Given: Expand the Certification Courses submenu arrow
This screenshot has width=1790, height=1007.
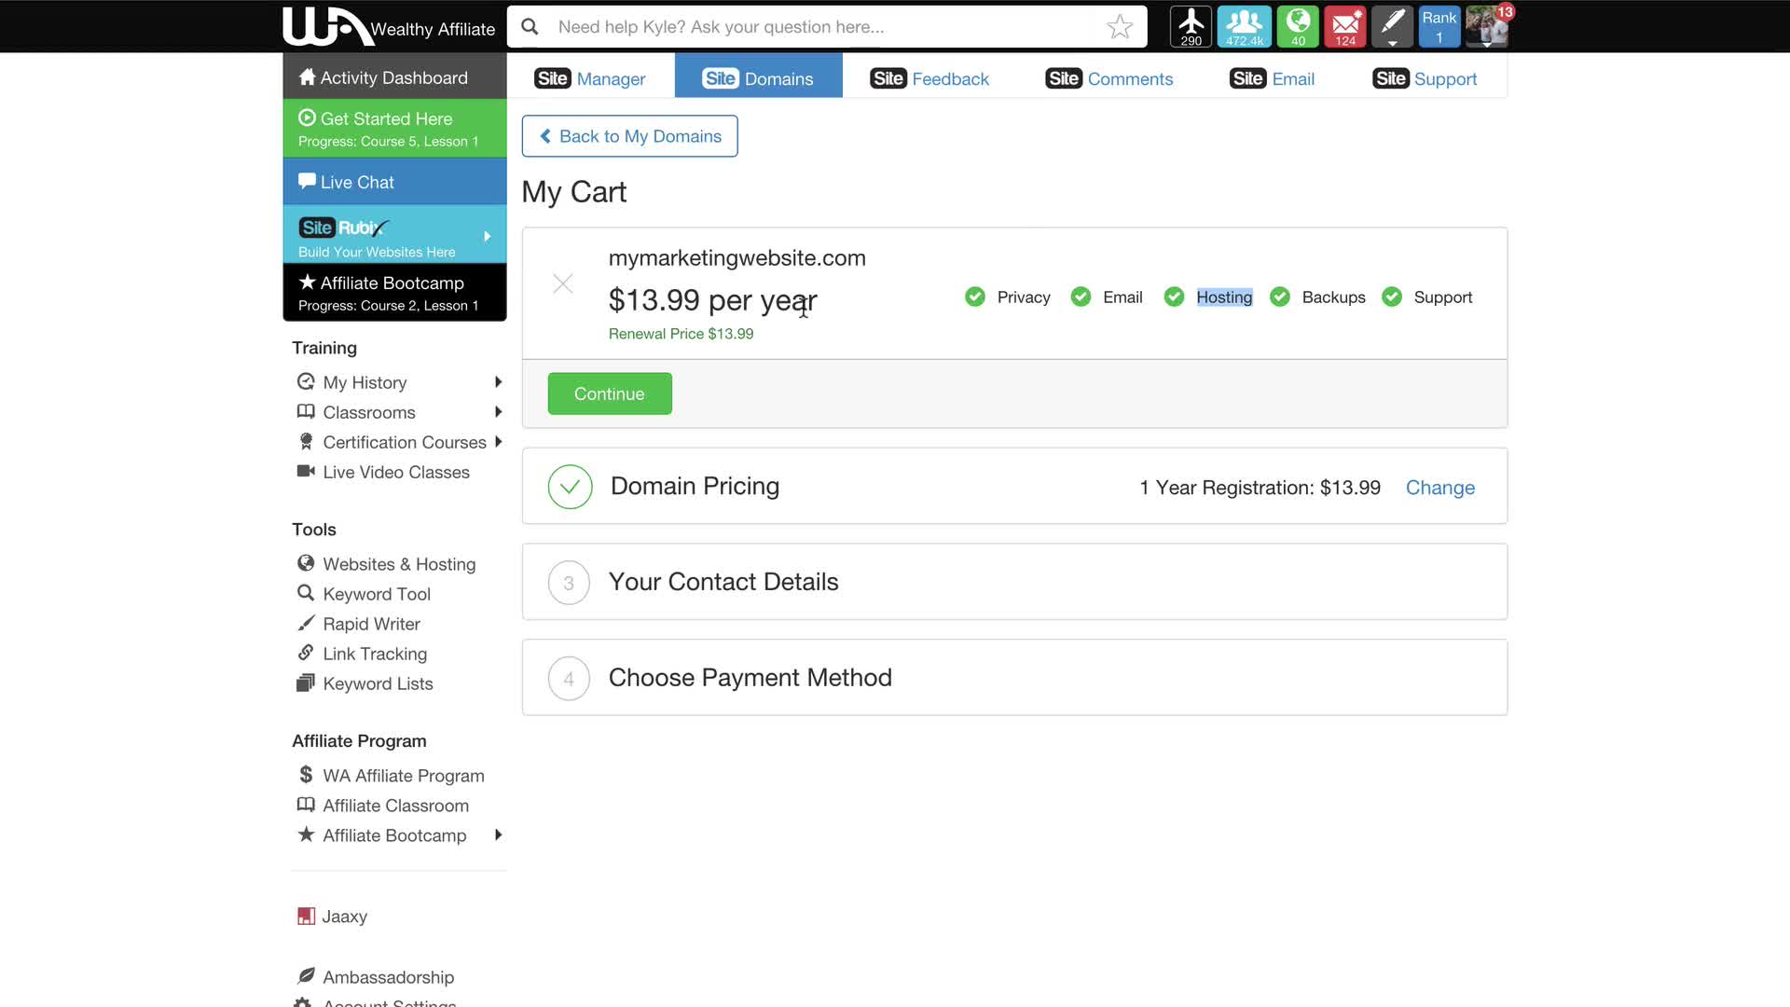Looking at the screenshot, I should coord(498,442).
